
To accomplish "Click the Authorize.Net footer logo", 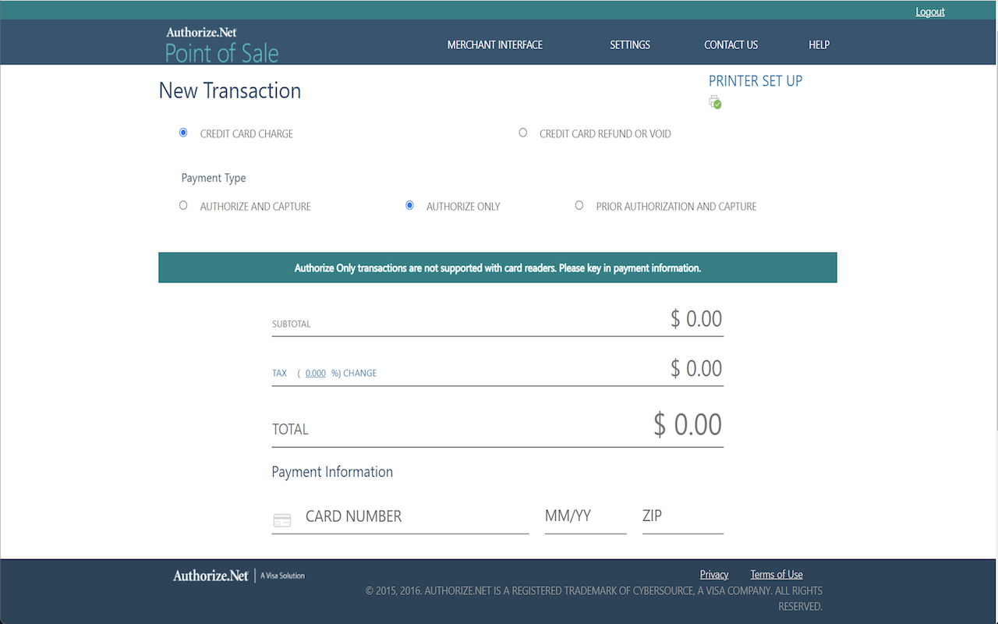I will [209, 575].
